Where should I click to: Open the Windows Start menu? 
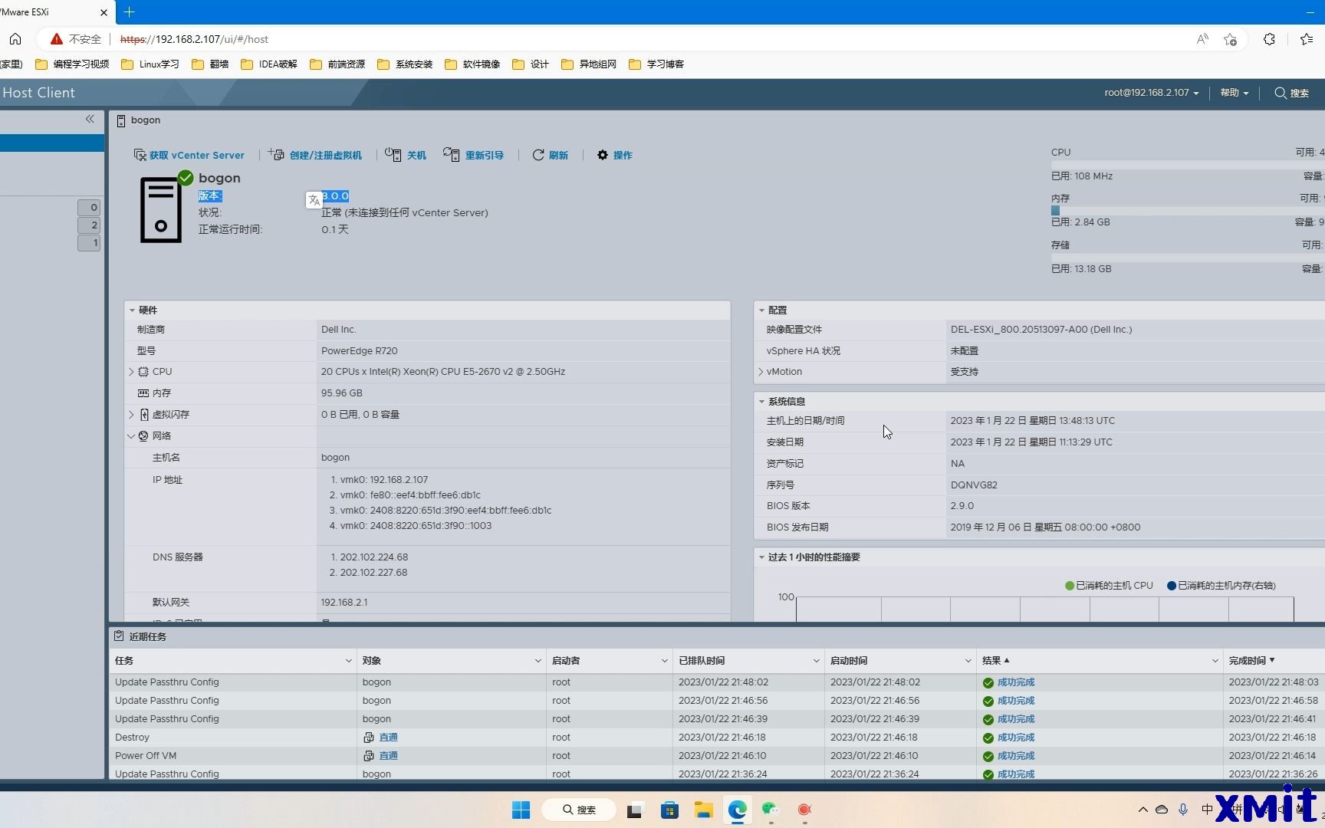tap(521, 810)
